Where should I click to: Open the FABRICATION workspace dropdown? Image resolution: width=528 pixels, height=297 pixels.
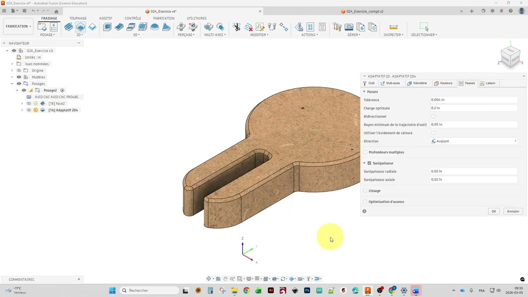[x=18, y=26]
